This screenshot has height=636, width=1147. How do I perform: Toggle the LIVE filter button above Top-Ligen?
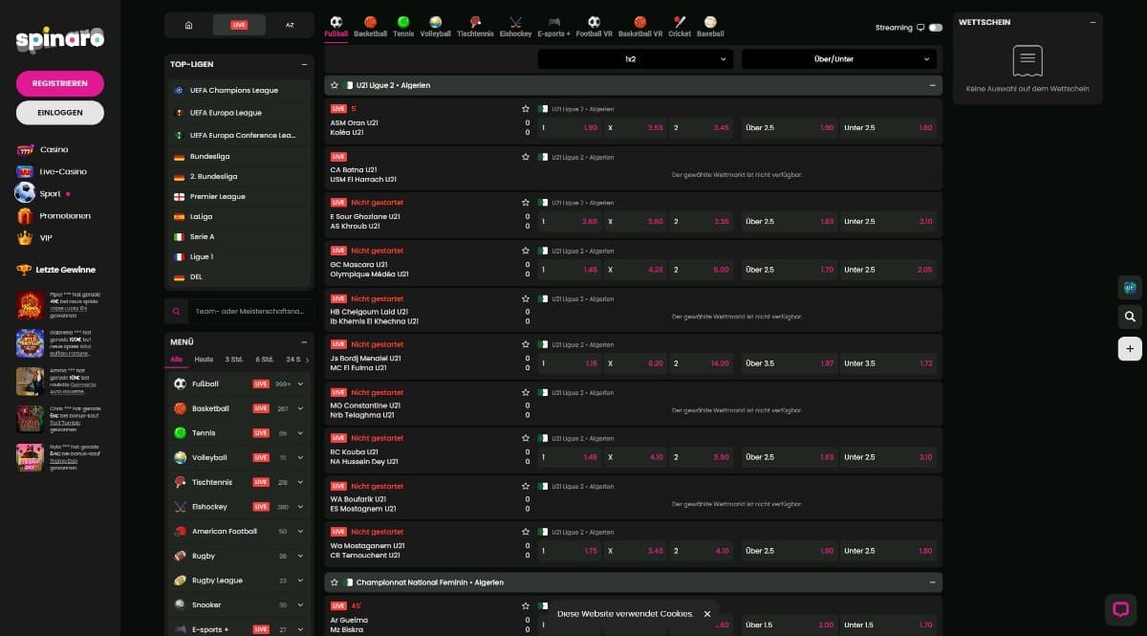(239, 25)
